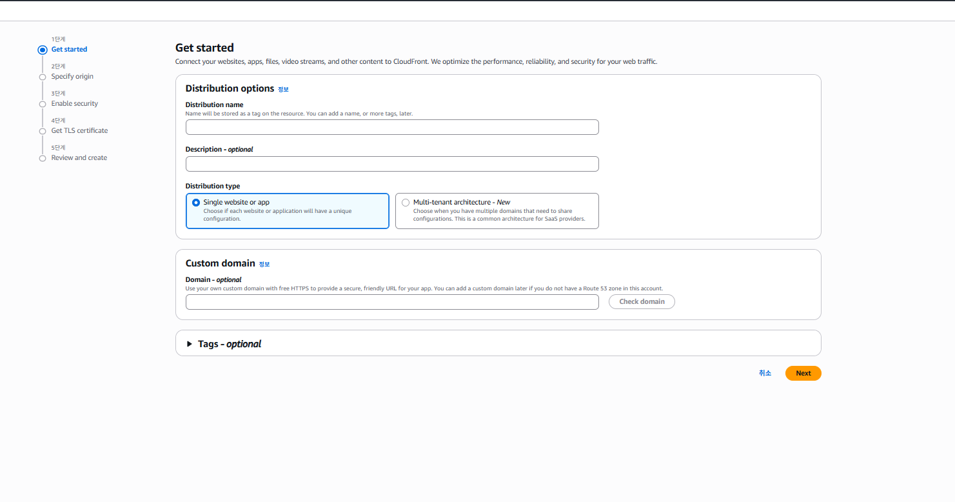Image resolution: width=955 pixels, height=502 pixels.
Task: Click the filled circle marker for Get started
Action: pos(43,50)
